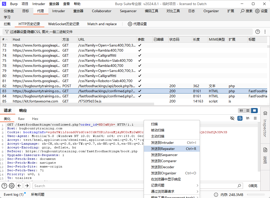Toggle show newline \n characters
Image resolution: width=270 pixels, height=198 pixels.
pyautogui.click(x=248, y=118)
